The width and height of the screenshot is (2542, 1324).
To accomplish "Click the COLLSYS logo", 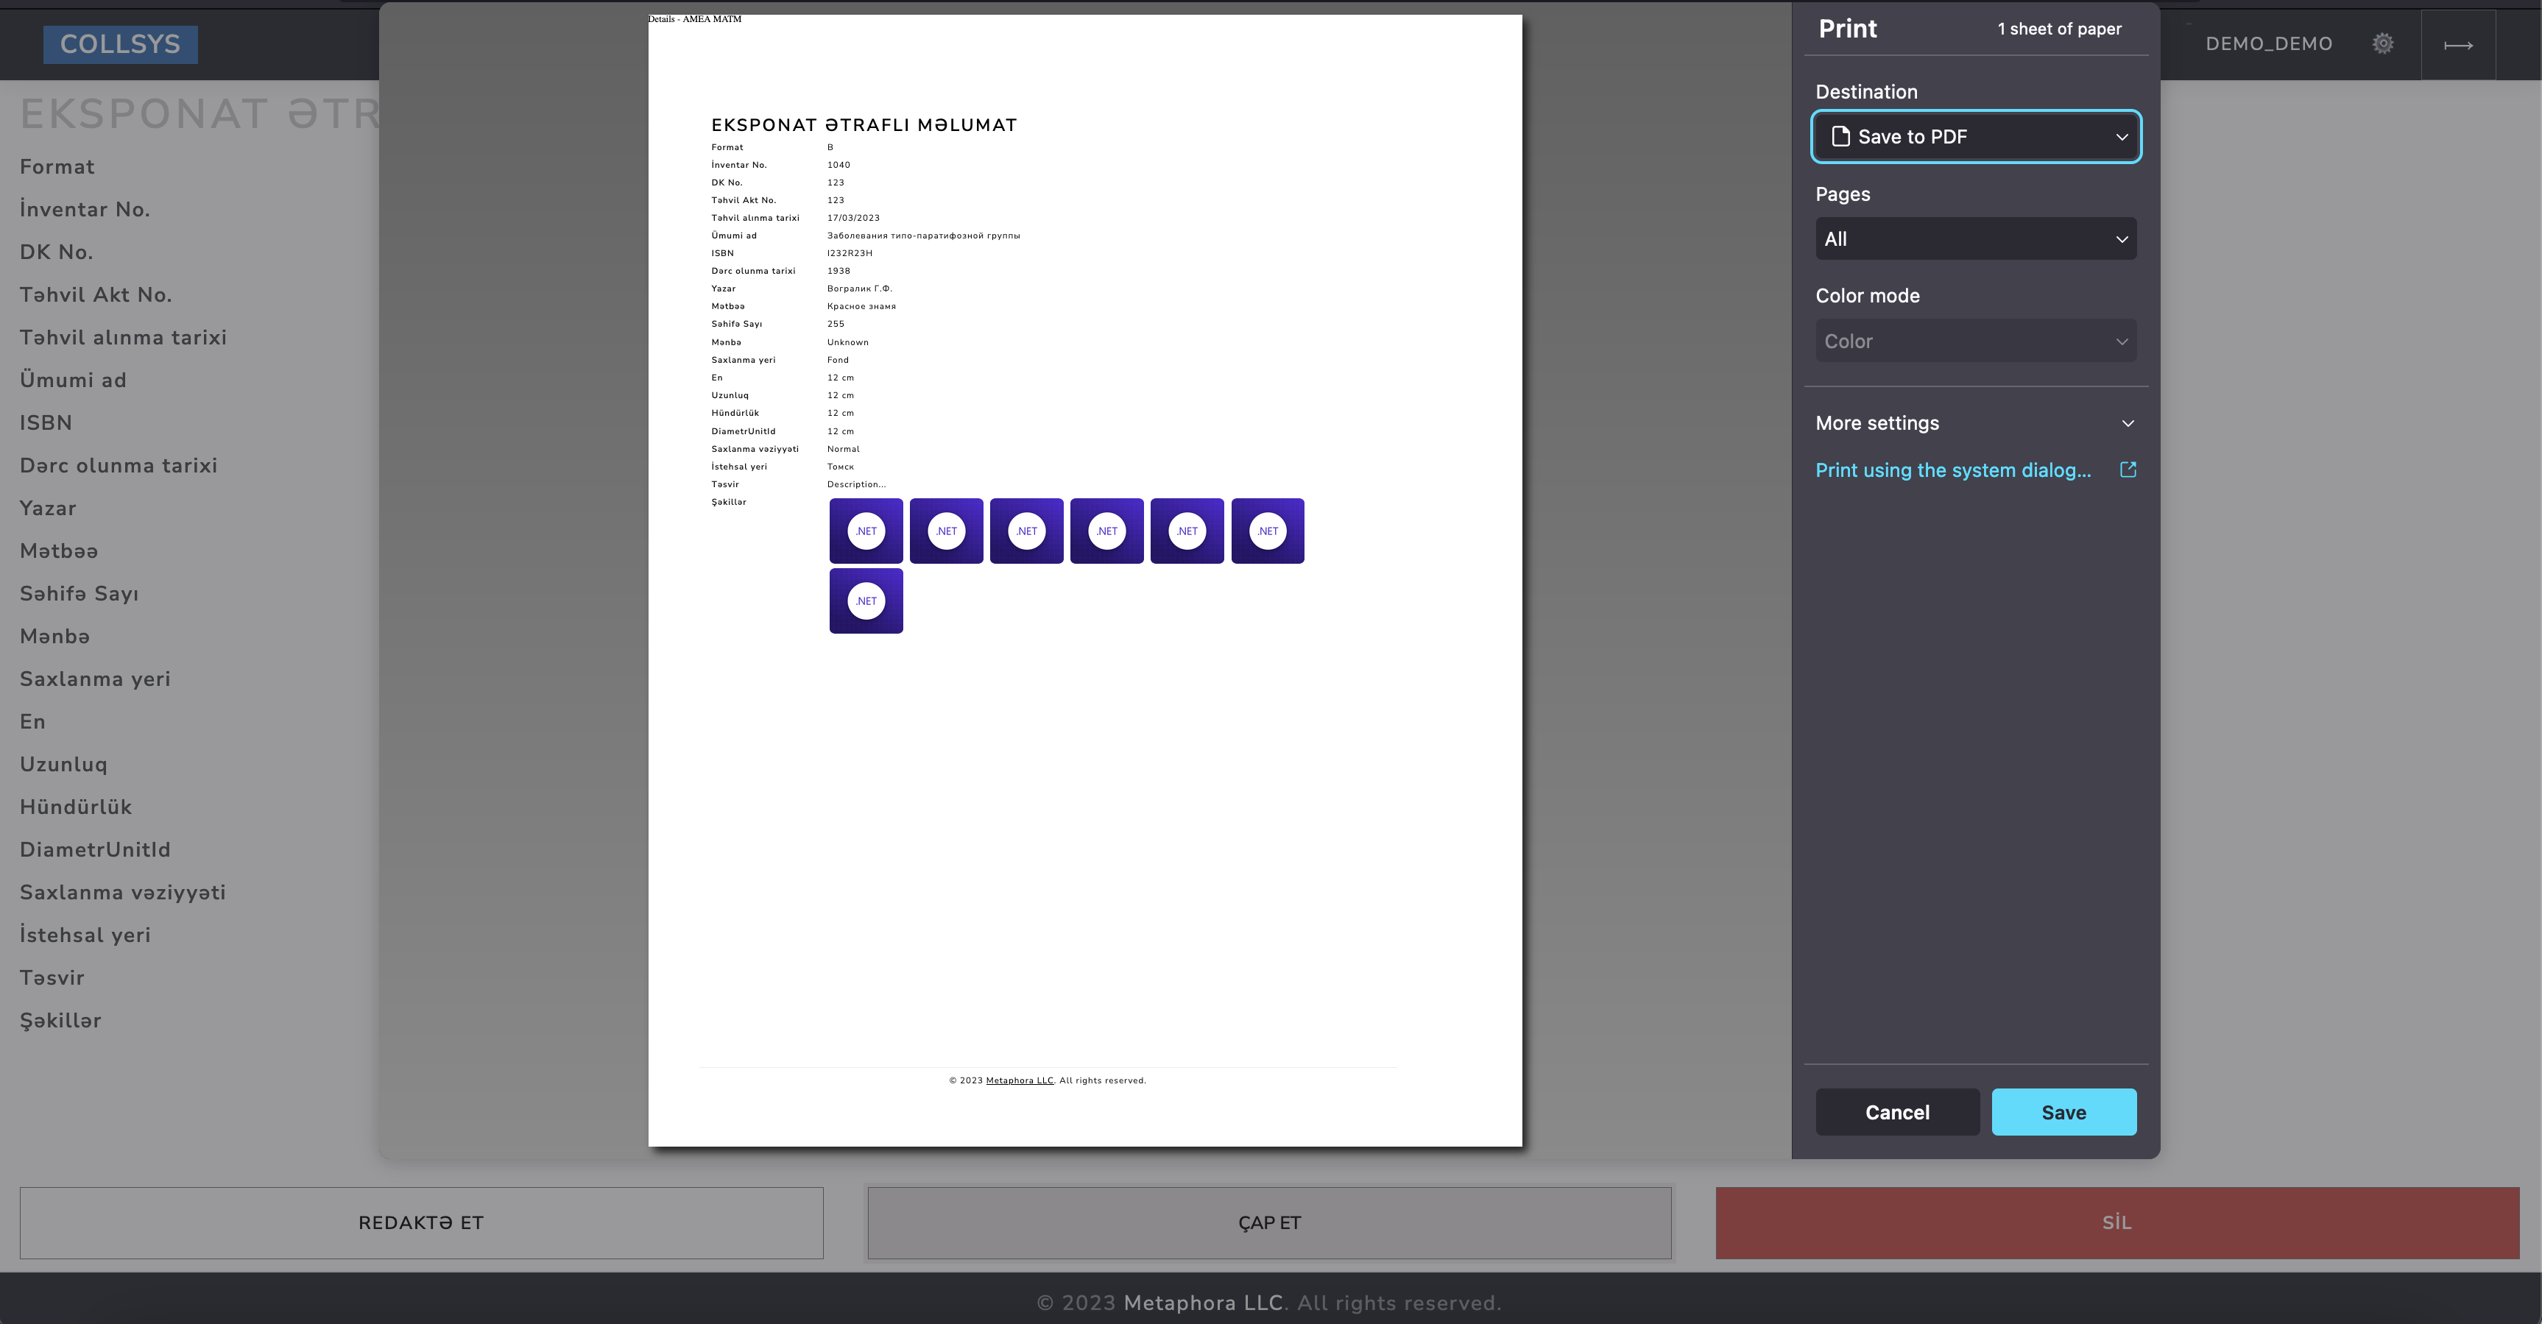I will tap(121, 44).
